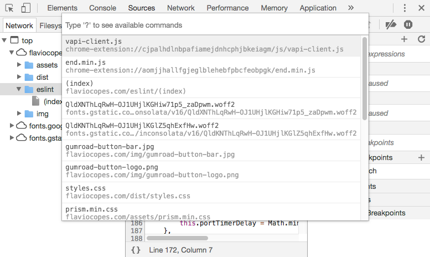Open the QldKNThLqRwH woff2 font entry
Image resolution: width=430 pixels, height=257 pixels.
click(211, 129)
